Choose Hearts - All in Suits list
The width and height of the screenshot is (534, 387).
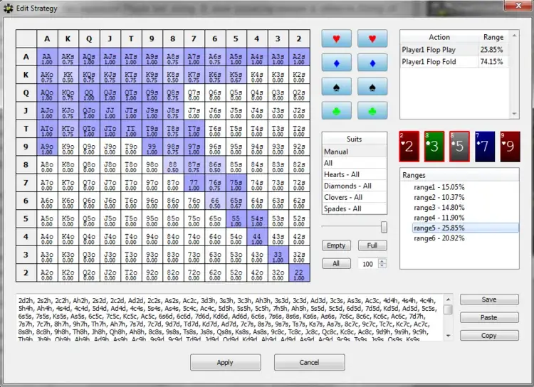354,174
